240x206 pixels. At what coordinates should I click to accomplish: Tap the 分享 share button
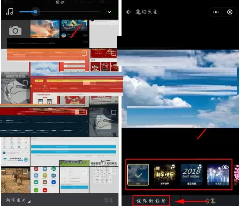210,201
